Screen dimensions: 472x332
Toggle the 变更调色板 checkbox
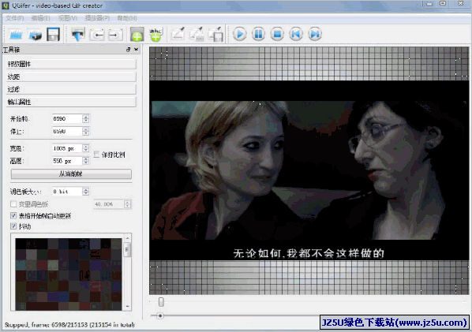point(13,204)
